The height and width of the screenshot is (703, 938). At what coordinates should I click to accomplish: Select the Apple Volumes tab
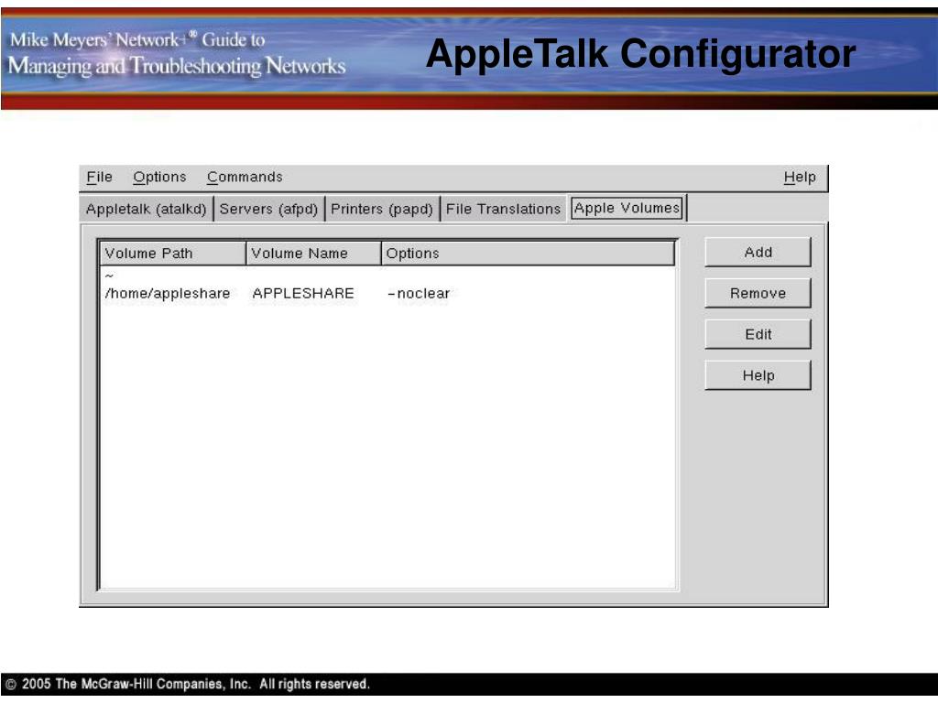[x=627, y=208]
